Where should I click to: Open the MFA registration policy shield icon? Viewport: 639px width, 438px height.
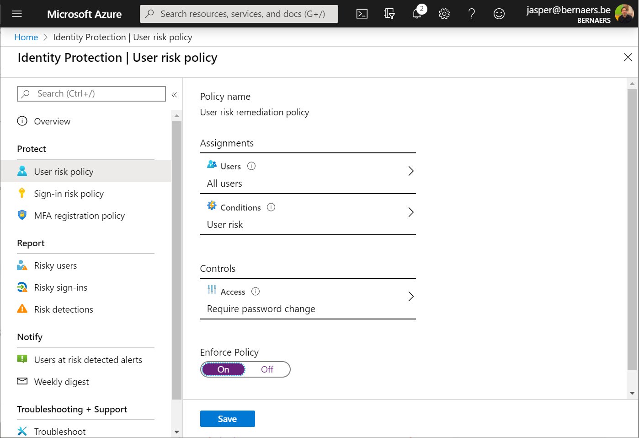click(x=21, y=215)
